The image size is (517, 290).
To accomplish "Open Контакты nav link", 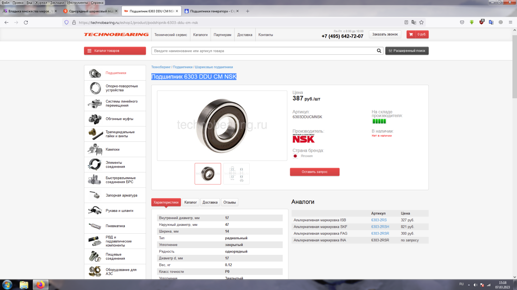I will coord(266,35).
